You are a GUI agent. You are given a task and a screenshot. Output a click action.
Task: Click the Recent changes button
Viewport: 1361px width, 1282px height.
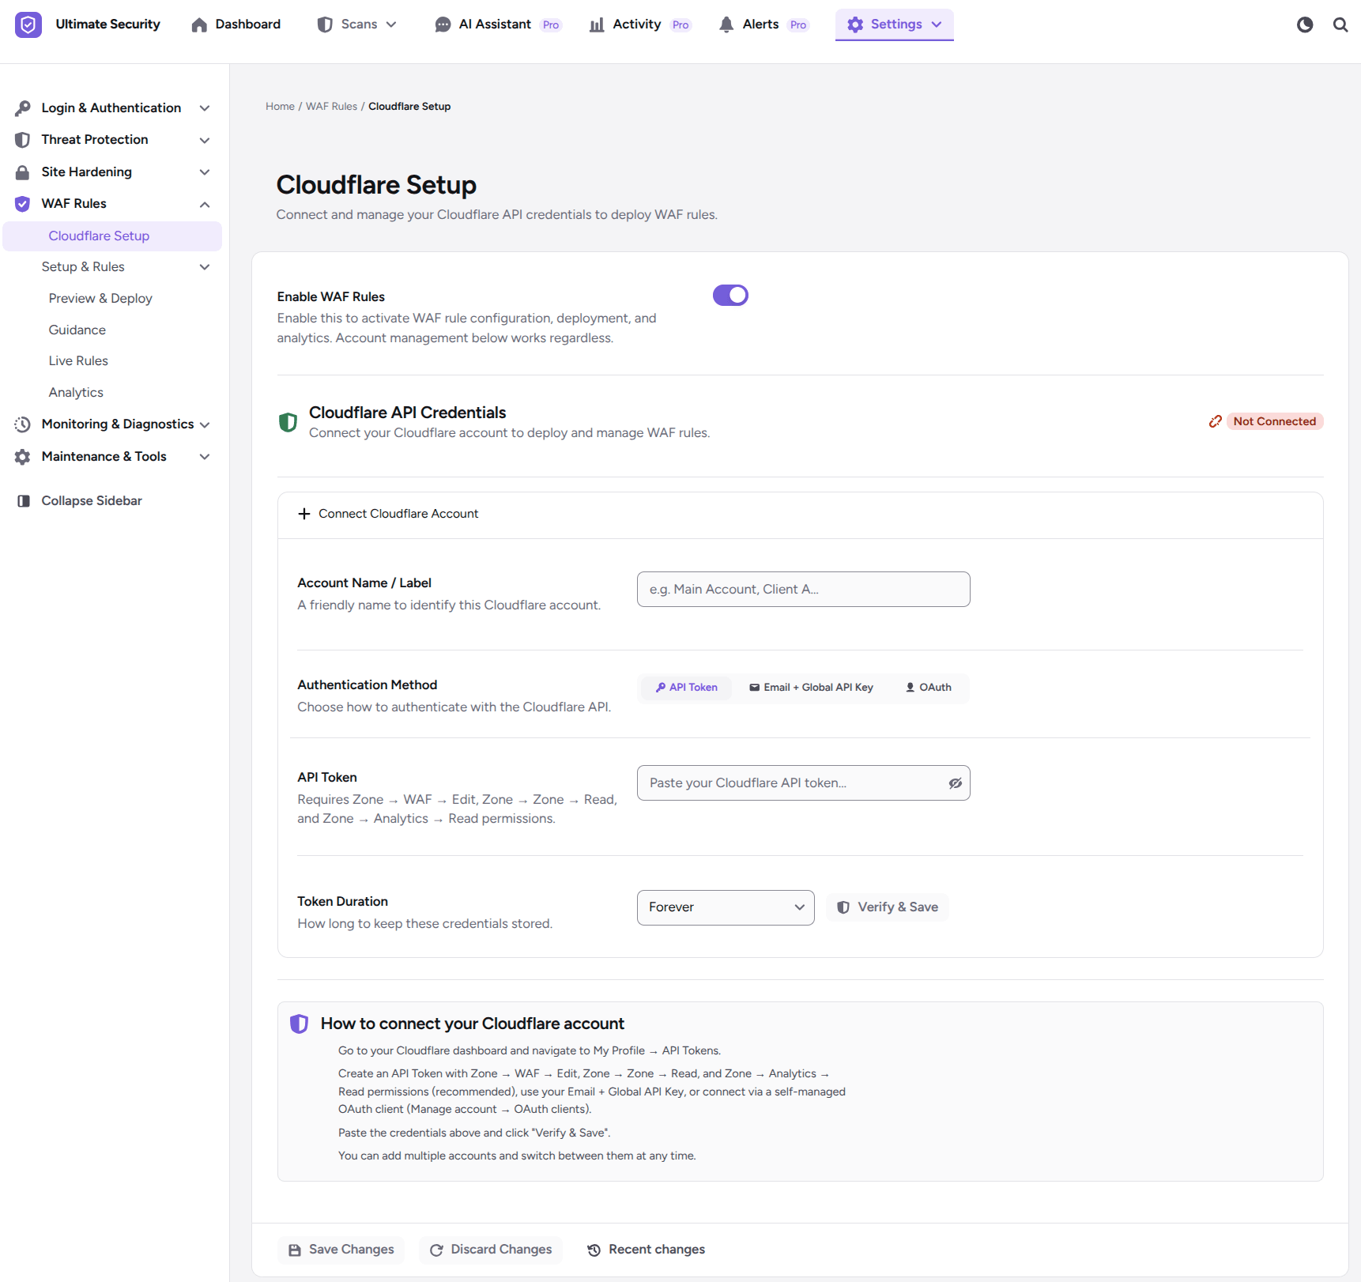[647, 1250]
